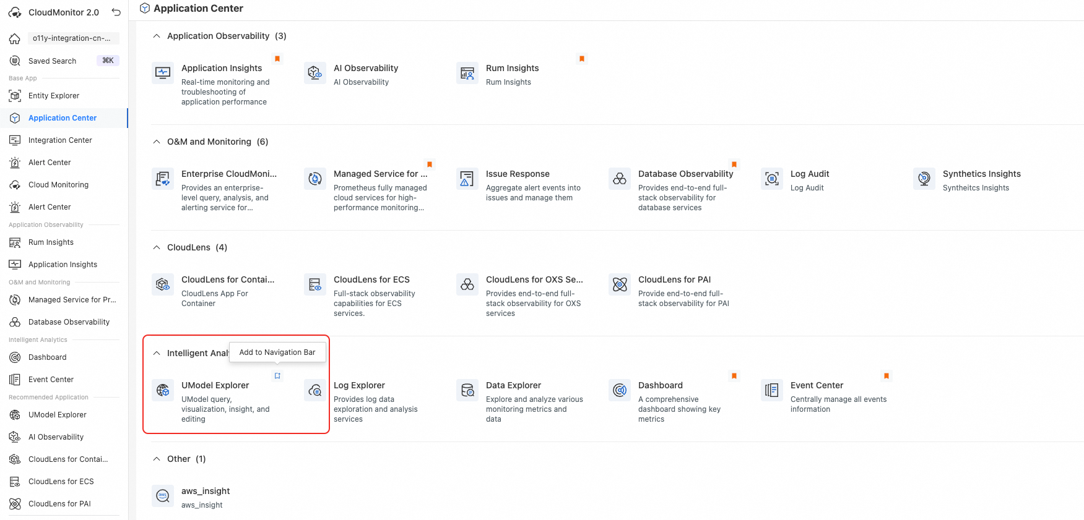Open the Log Audit card icon
This screenshot has height=520, width=1084.
(x=772, y=179)
